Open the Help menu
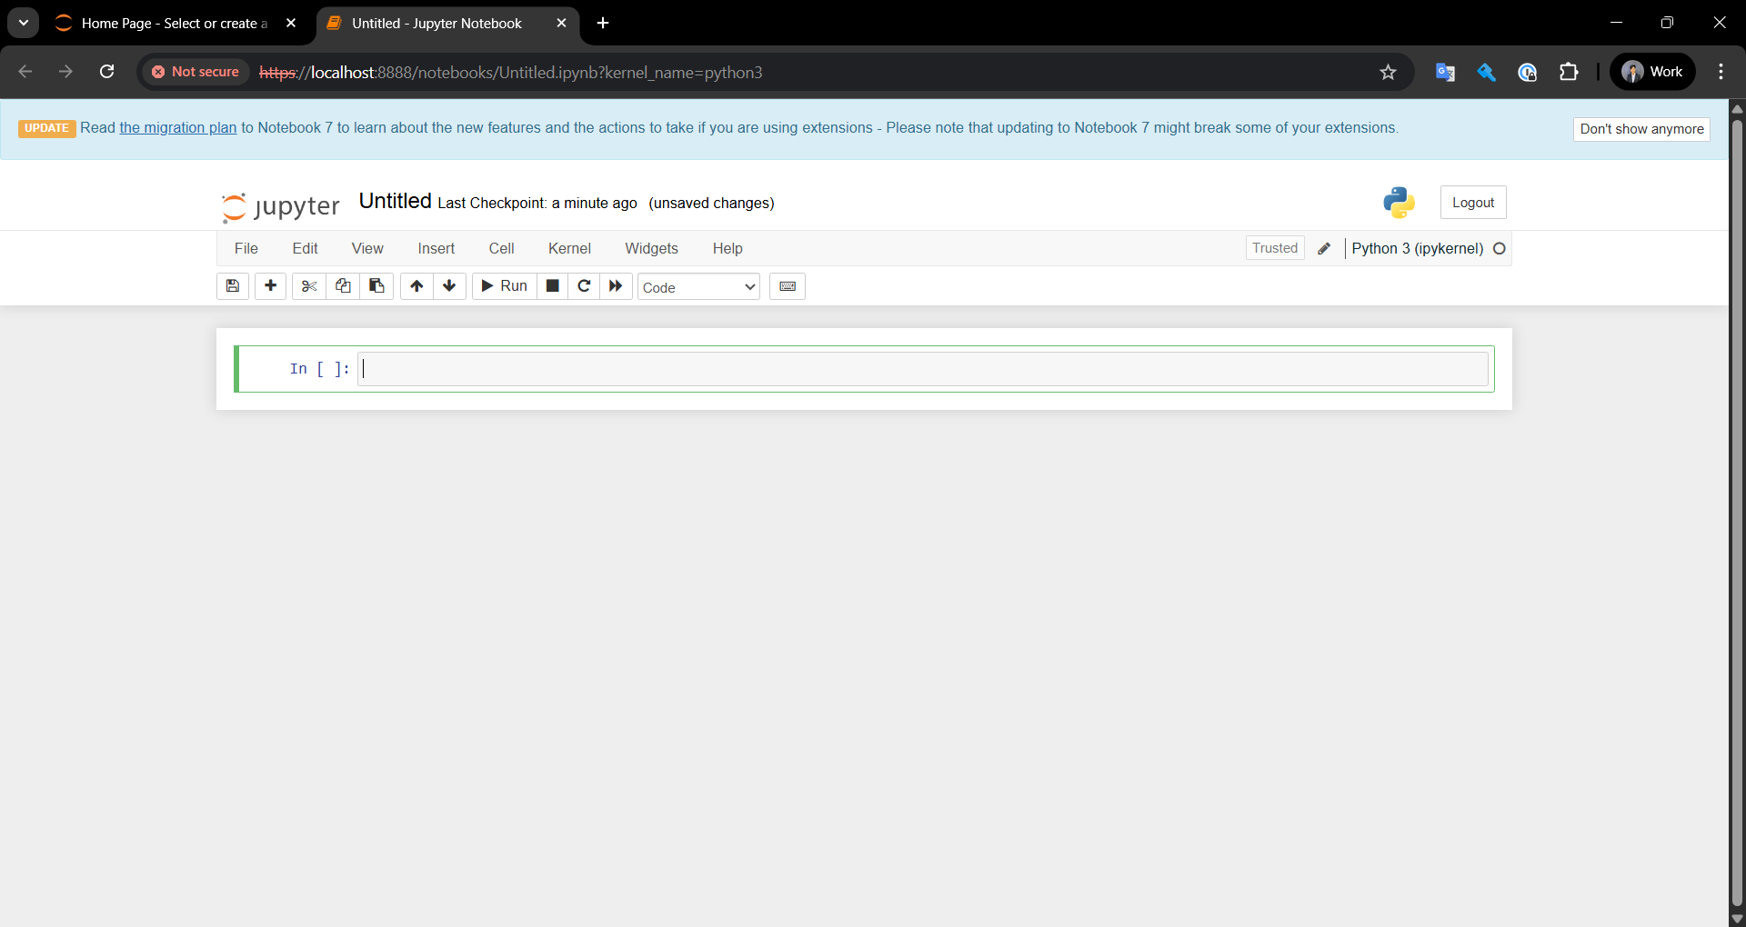This screenshot has width=1746, height=927. coord(727,248)
